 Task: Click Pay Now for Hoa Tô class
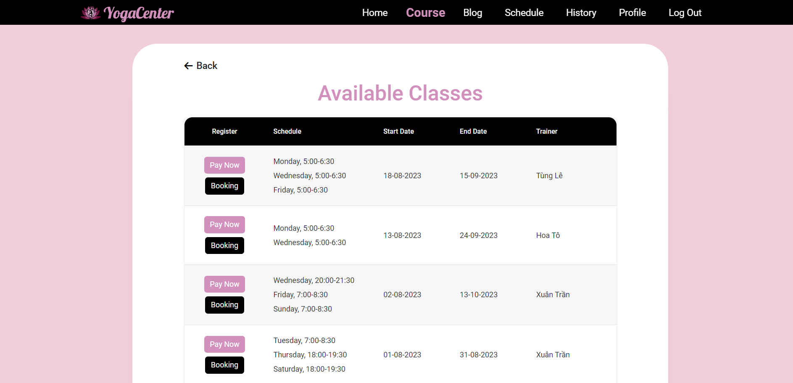[x=224, y=225]
